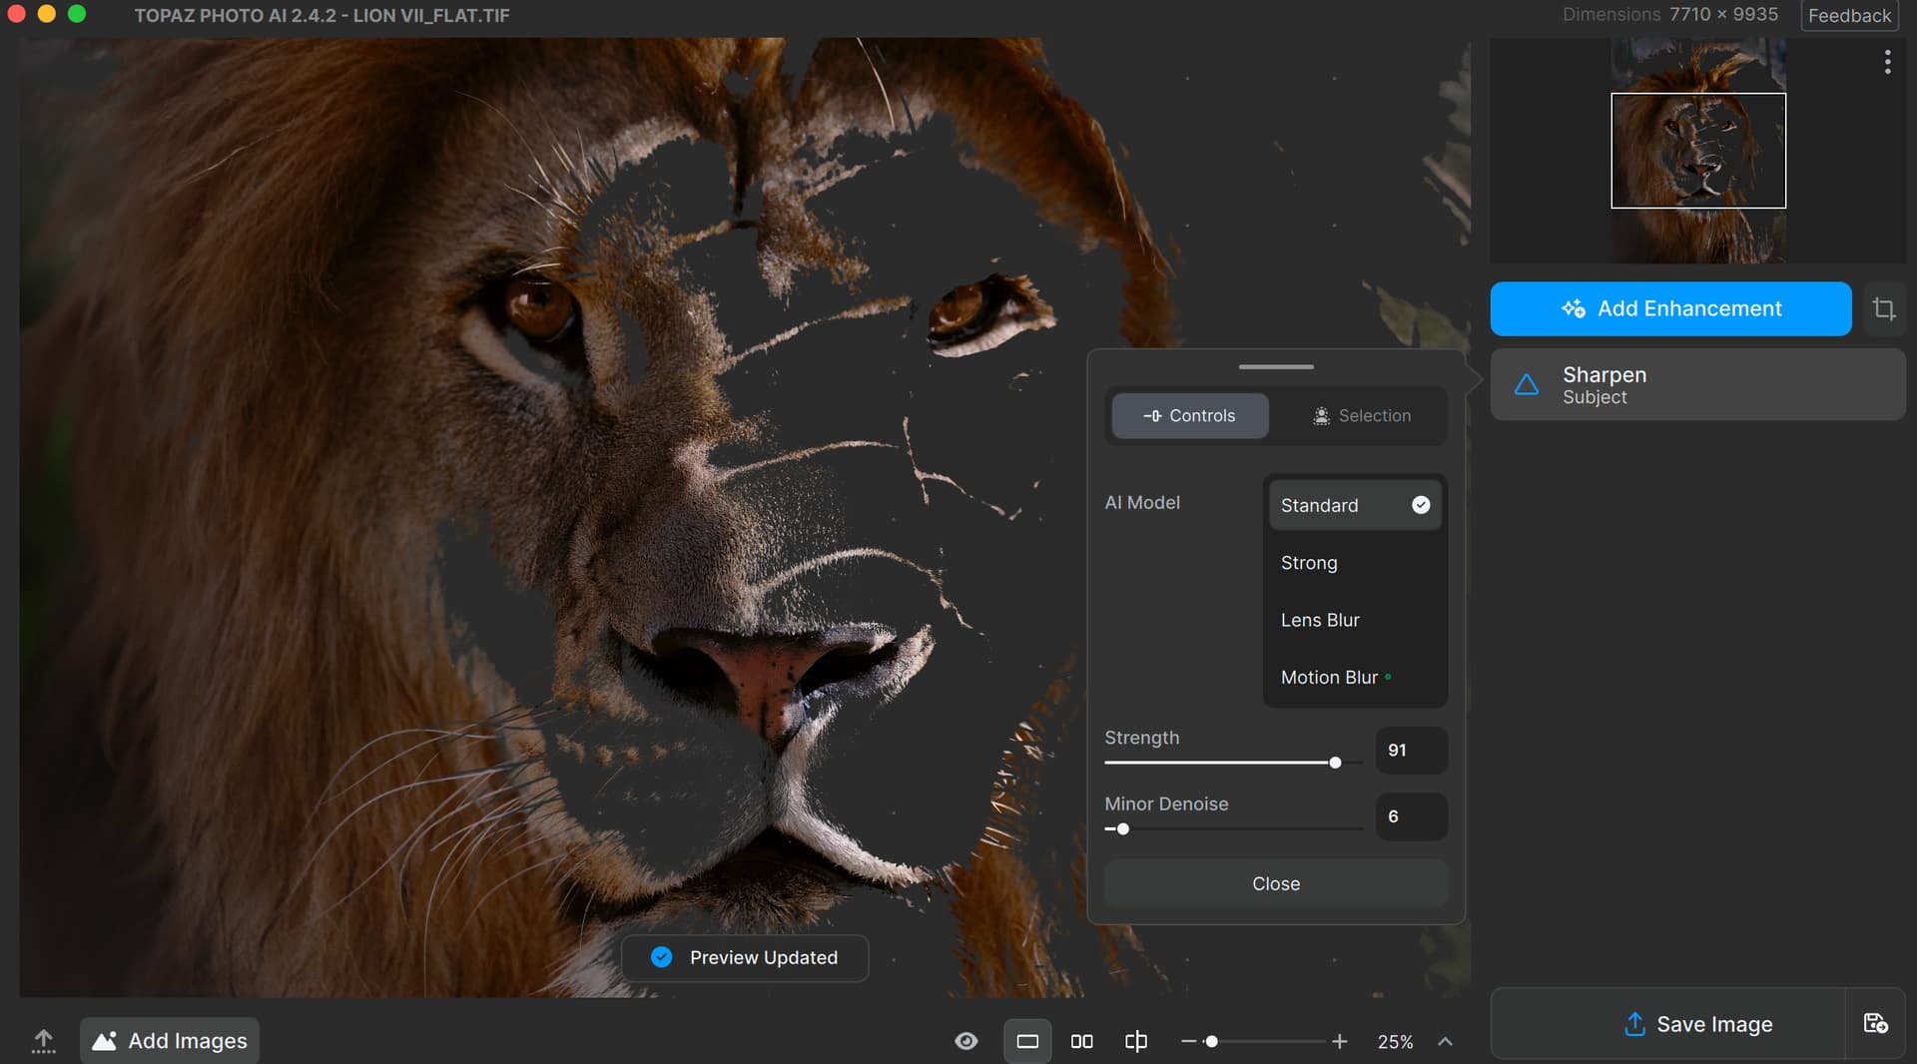Click the Feedback button
Screen dimensions: 1917x1064
(x=1849, y=15)
